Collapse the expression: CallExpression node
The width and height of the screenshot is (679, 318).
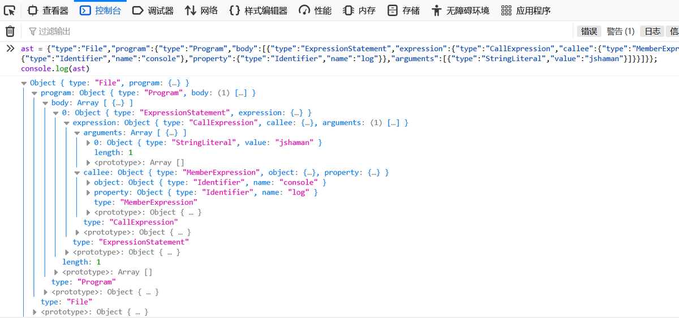[x=67, y=123]
